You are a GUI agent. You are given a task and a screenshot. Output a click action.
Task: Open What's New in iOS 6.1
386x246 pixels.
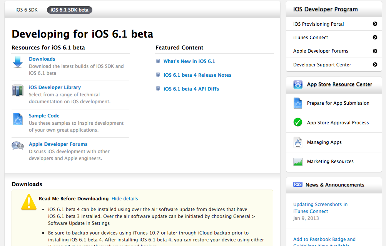click(x=189, y=61)
